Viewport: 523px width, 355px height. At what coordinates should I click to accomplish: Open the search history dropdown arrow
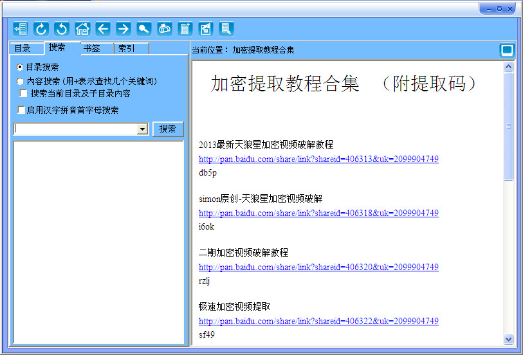[x=142, y=129]
